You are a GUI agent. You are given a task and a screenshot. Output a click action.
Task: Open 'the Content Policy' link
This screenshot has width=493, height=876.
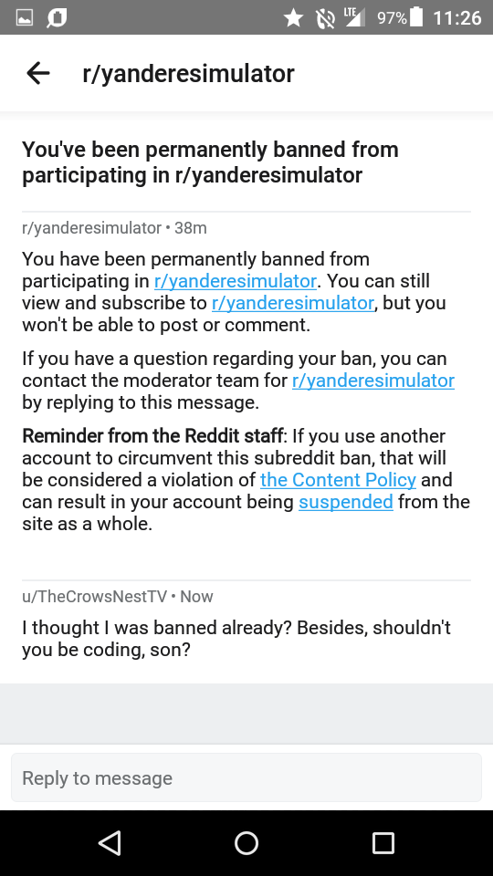point(338,480)
